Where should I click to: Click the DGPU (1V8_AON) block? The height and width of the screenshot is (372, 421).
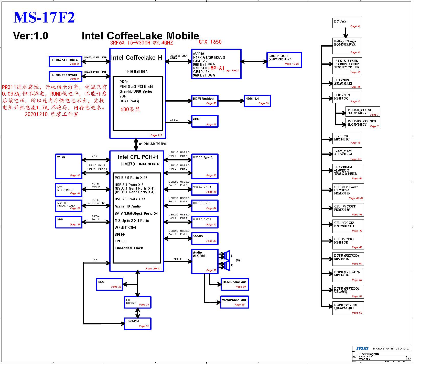(348, 276)
